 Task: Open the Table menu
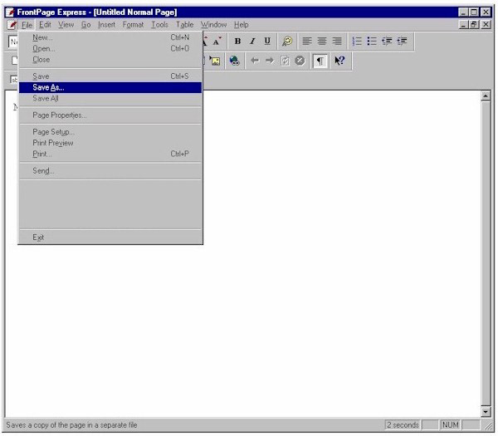pyautogui.click(x=184, y=25)
